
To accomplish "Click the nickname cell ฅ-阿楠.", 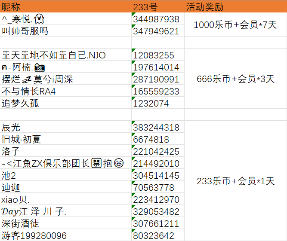I will tap(65, 67).
